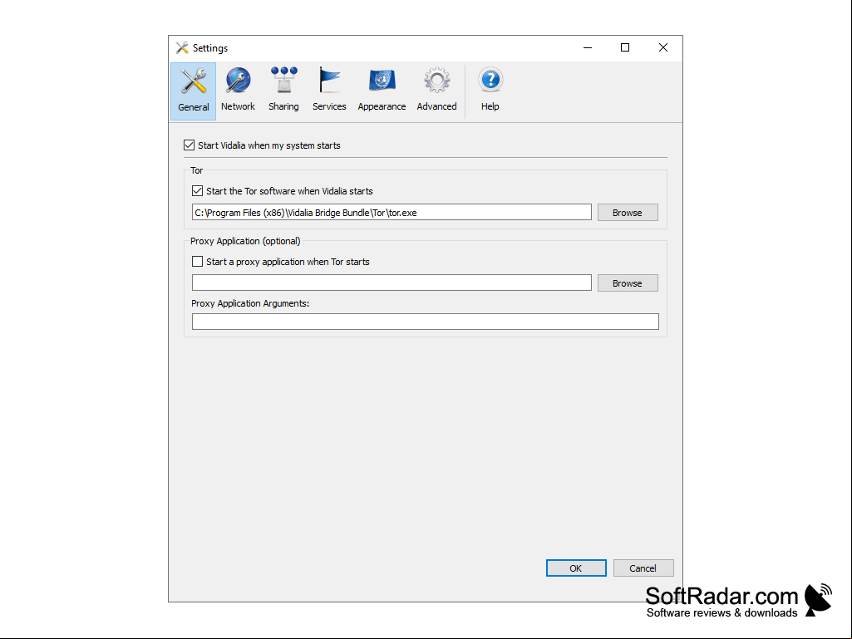Click the Proxy Application Arguments field
The height and width of the screenshot is (639, 852).
(x=425, y=321)
